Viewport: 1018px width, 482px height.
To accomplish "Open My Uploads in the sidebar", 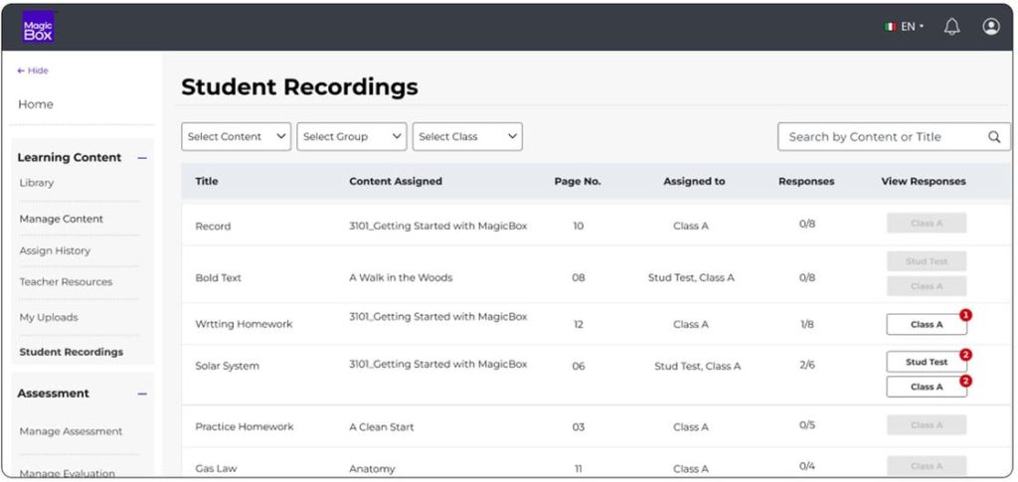I will point(48,318).
